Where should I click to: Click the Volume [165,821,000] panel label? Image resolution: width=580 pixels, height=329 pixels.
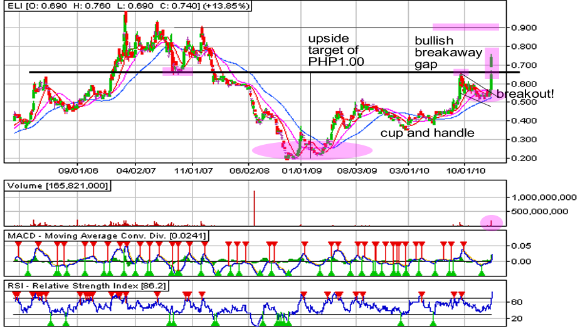(x=58, y=185)
